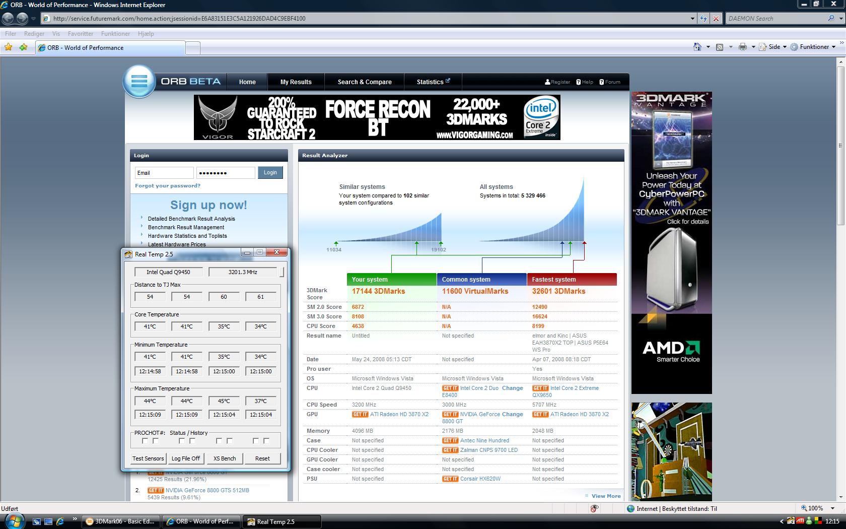Toggle second PROCHOT checkbox of core one
This screenshot has width=846, height=529.
coord(156,441)
